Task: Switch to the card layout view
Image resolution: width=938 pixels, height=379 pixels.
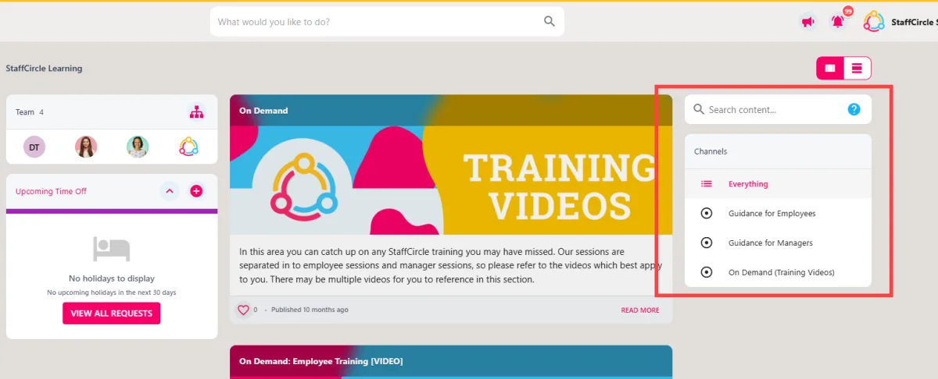Action: pyautogui.click(x=830, y=69)
